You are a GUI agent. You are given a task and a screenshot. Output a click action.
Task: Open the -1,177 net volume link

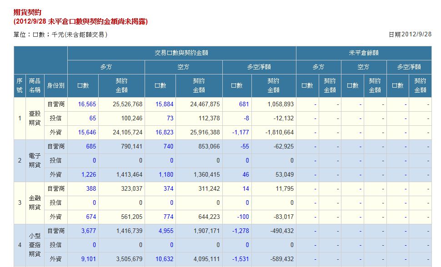pos(241,133)
